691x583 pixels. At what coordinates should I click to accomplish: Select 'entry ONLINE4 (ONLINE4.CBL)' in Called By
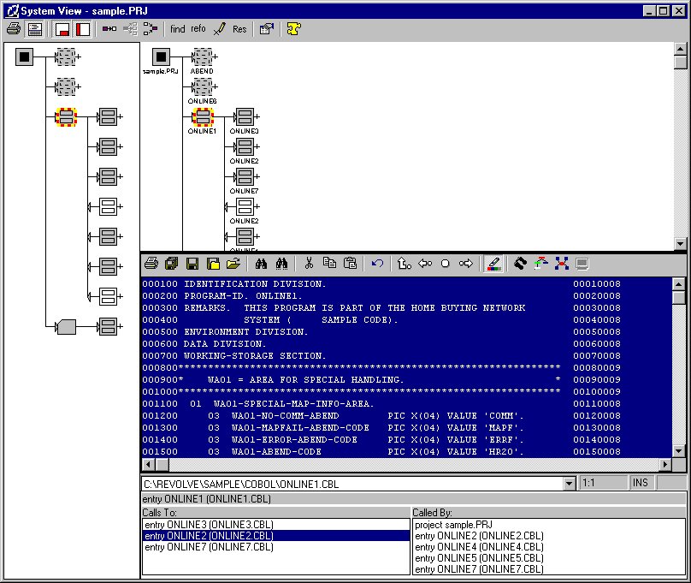(x=479, y=547)
